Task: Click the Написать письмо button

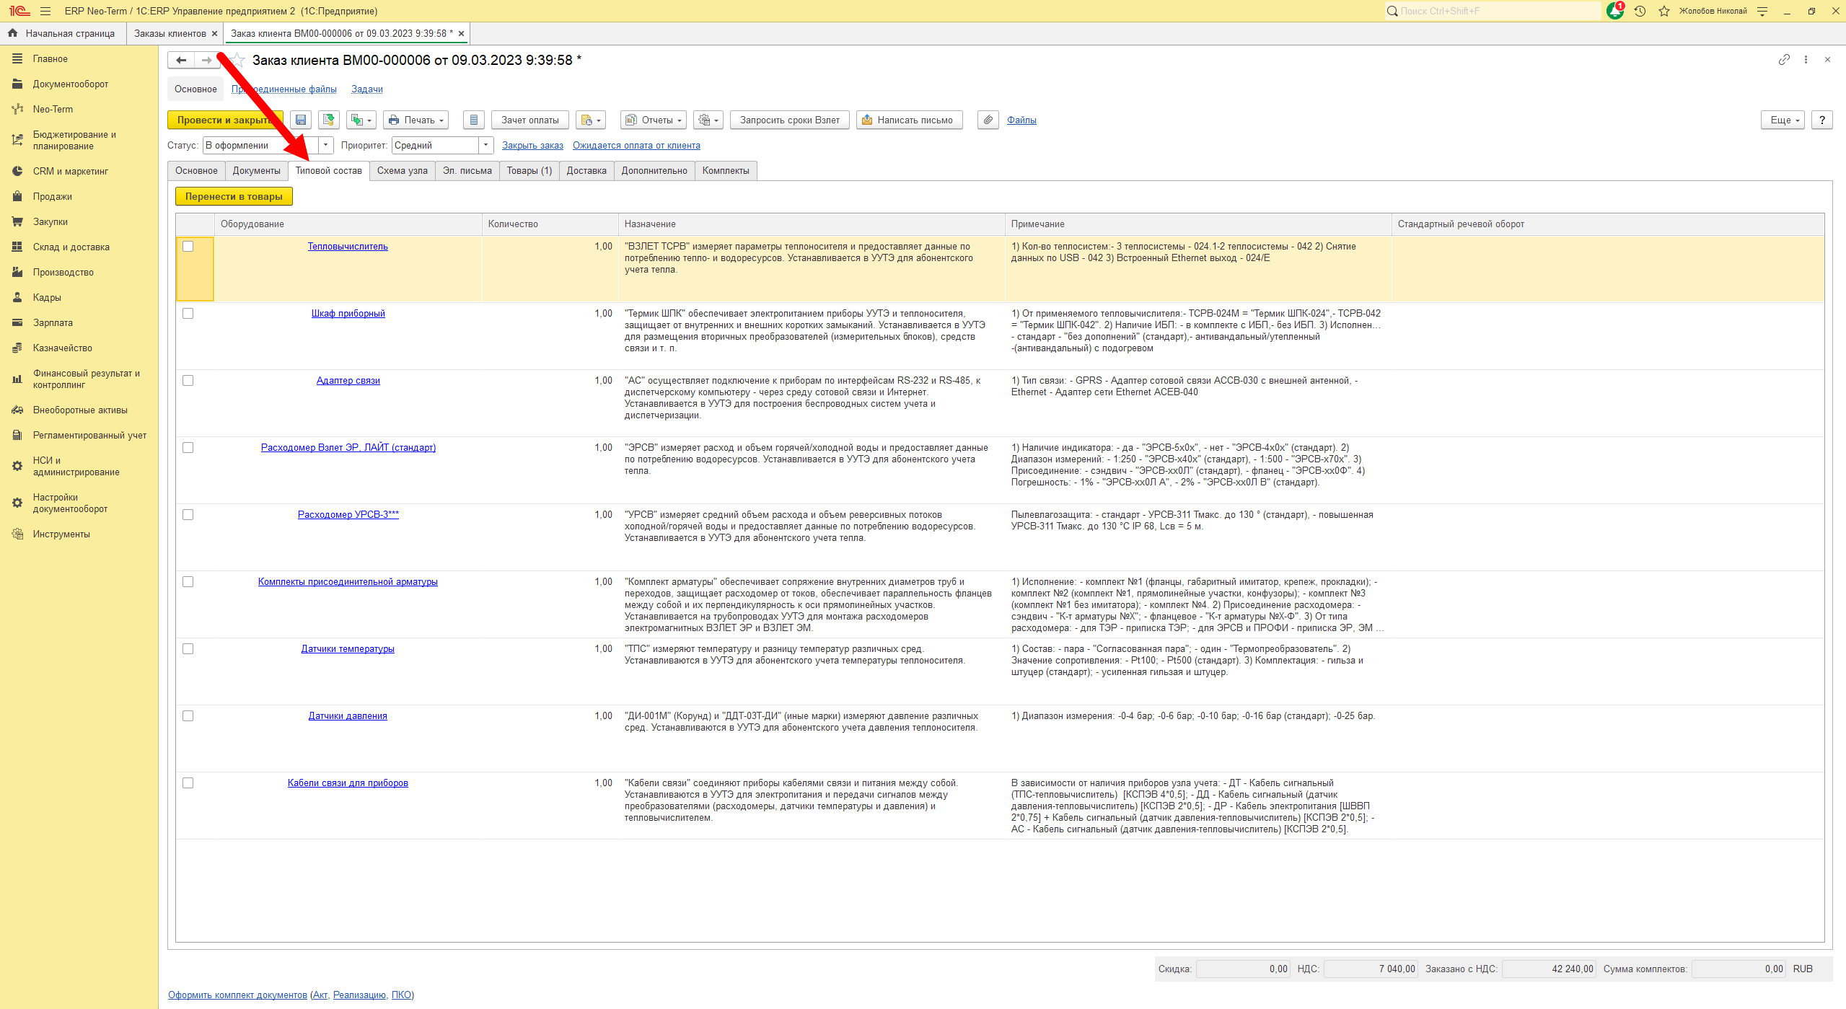Action: (x=910, y=120)
